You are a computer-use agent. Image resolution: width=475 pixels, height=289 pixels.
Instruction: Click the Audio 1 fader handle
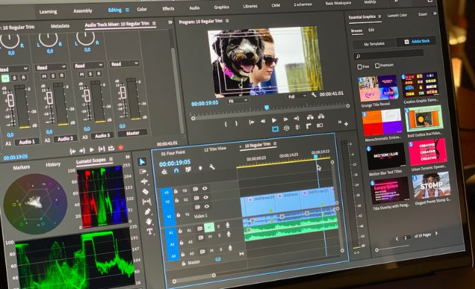tap(10, 100)
